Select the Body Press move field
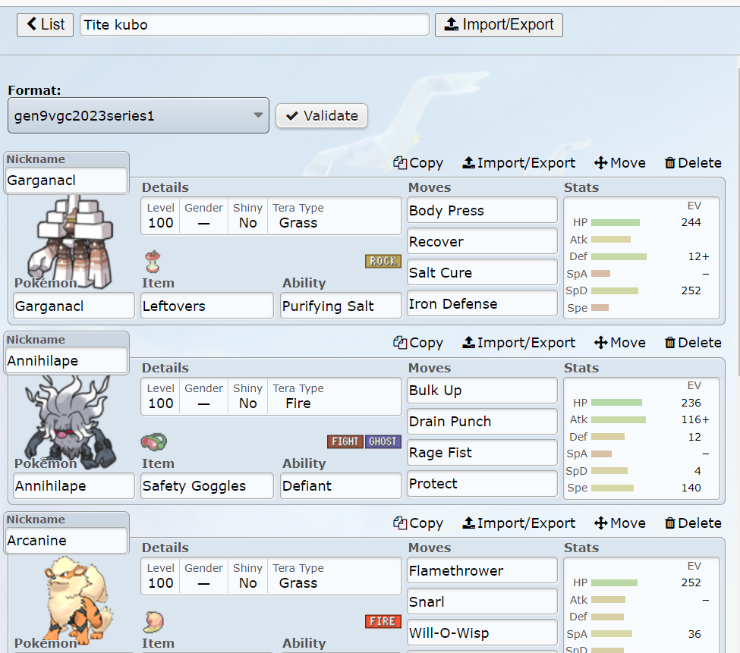This screenshot has height=653, width=740. point(482,210)
